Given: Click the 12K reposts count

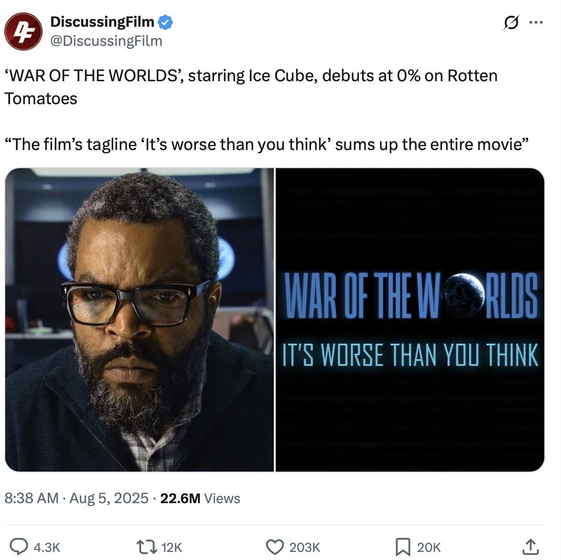Looking at the screenshot, I should pos(172,547).
